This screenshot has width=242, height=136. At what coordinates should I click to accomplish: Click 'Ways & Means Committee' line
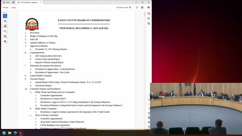click(x=47, y=115)
